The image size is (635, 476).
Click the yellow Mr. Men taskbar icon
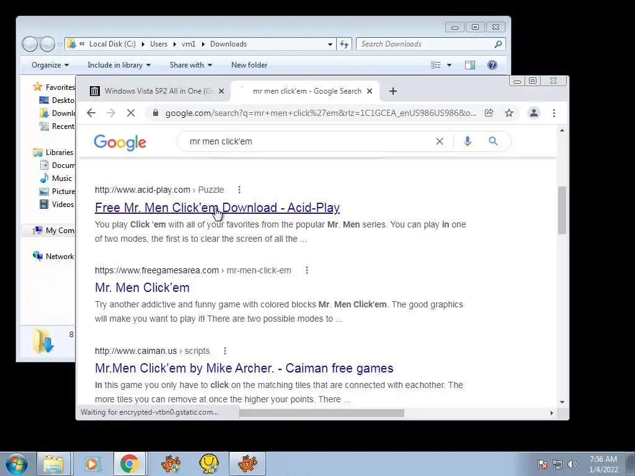click(x=209, y=464)
